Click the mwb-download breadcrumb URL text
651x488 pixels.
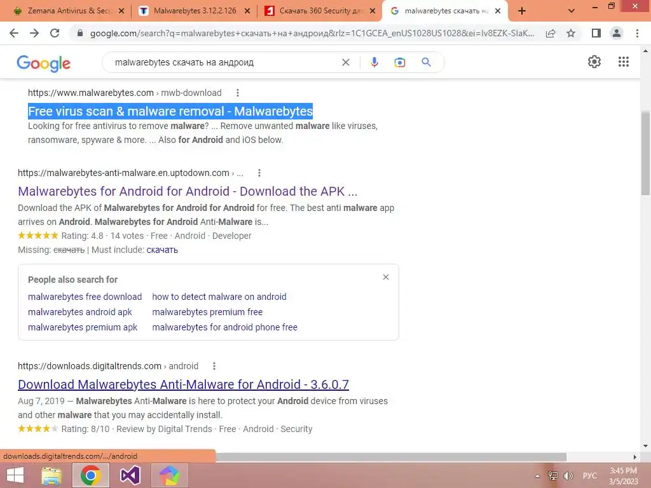click(191, 93)
